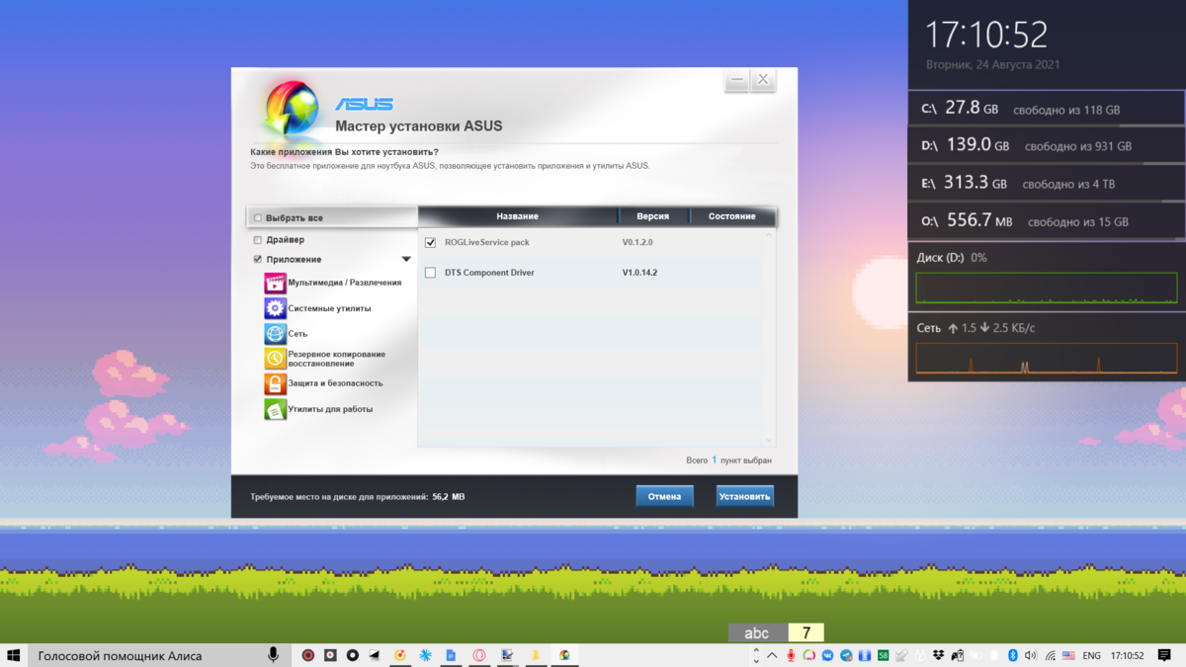Viewport: 1186px width, 667px height.
Task: Toggle the Выбрать все checkbox
Action: (x=258, y=217)
